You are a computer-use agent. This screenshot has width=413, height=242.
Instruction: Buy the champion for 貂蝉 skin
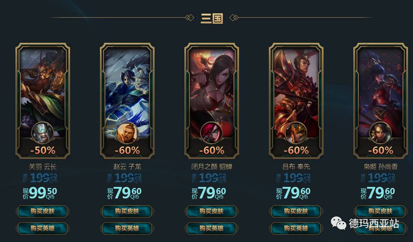[212, 228]
